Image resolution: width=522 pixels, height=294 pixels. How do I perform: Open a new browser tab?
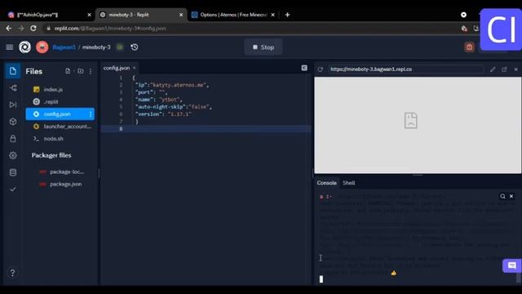click(x=287, y=15)
